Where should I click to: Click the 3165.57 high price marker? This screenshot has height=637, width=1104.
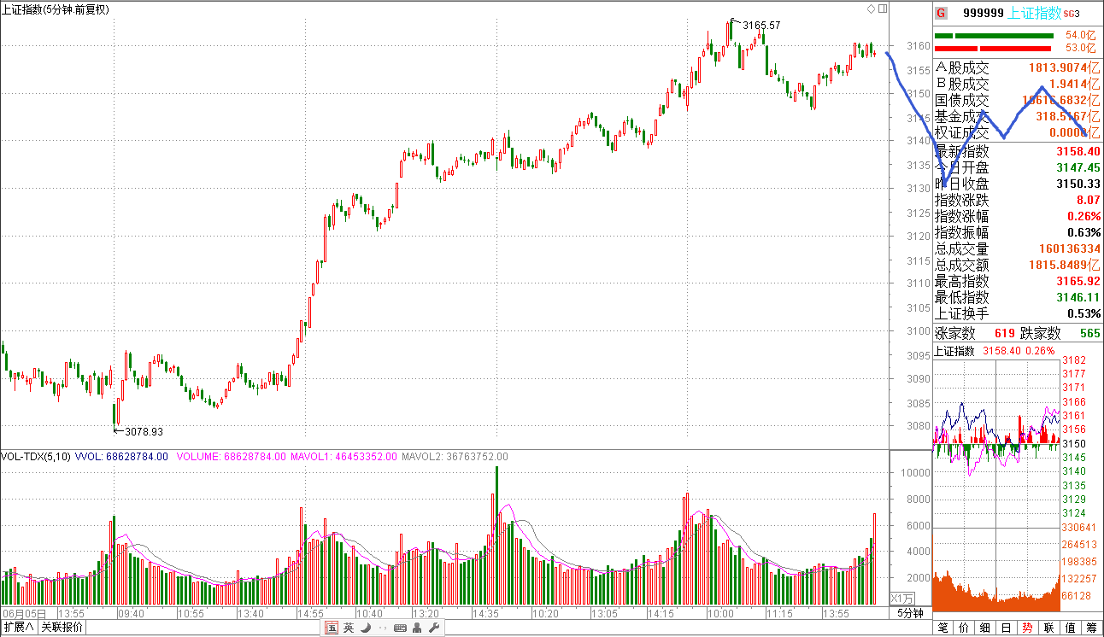[761, 26]
